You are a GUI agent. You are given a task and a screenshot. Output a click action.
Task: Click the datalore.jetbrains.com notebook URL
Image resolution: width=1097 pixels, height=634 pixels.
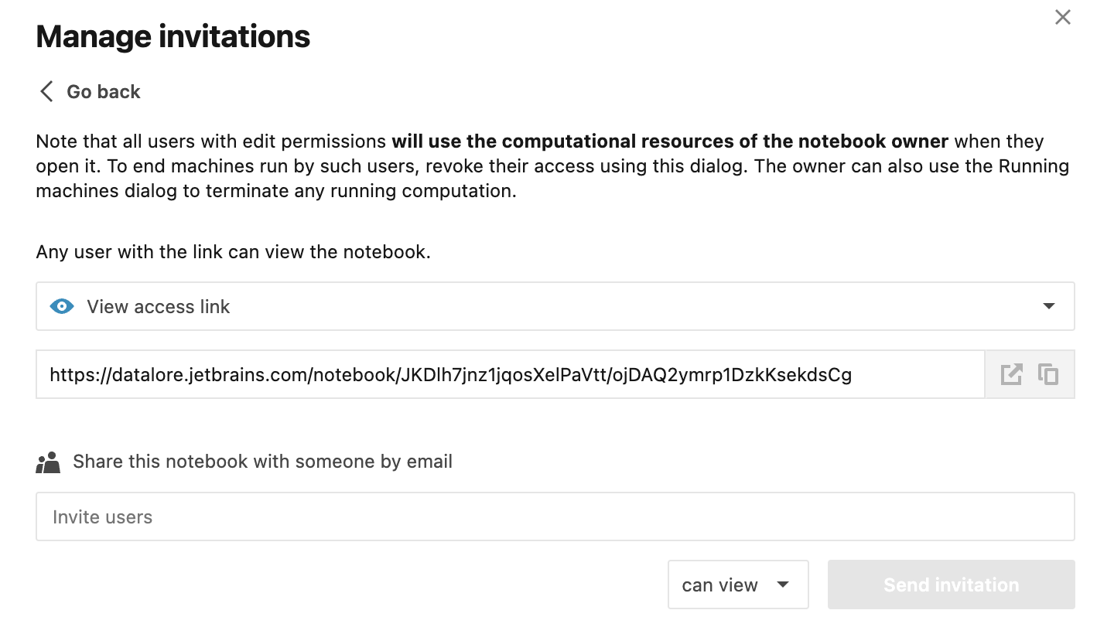tap(451, 375)
